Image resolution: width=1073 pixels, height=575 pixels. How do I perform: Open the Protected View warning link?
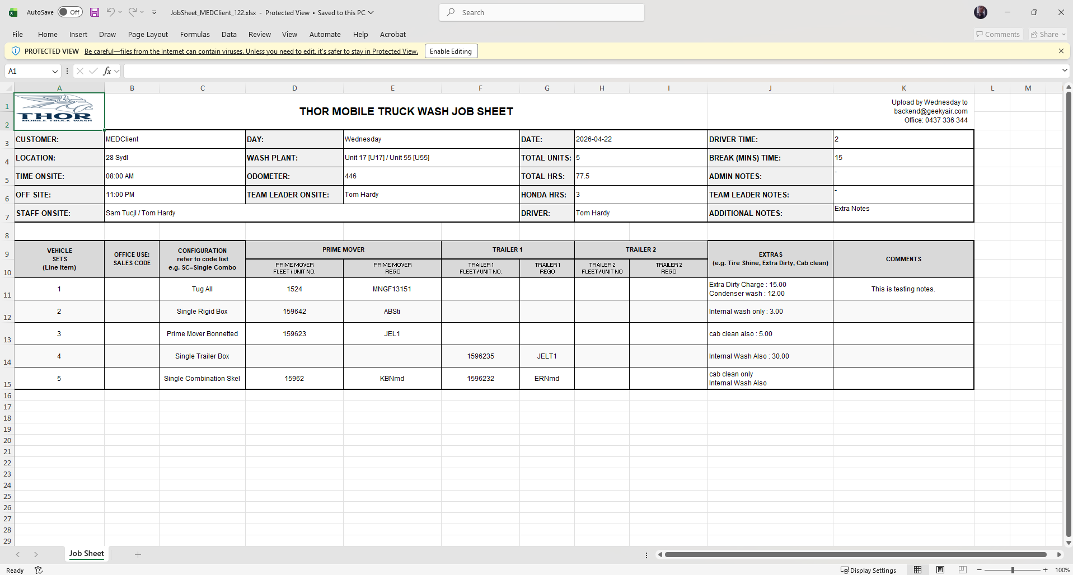point(251,51)
